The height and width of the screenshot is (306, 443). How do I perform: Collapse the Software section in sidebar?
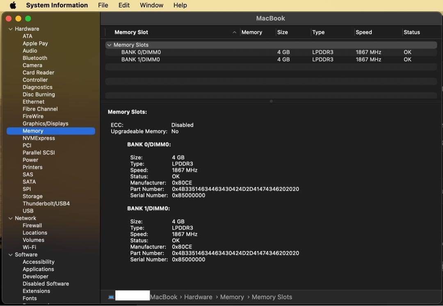coord(11,255)
